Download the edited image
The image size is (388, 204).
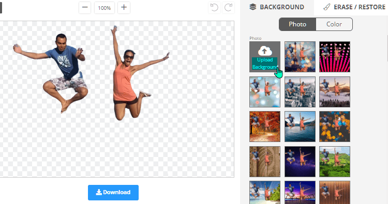point(113,193)
